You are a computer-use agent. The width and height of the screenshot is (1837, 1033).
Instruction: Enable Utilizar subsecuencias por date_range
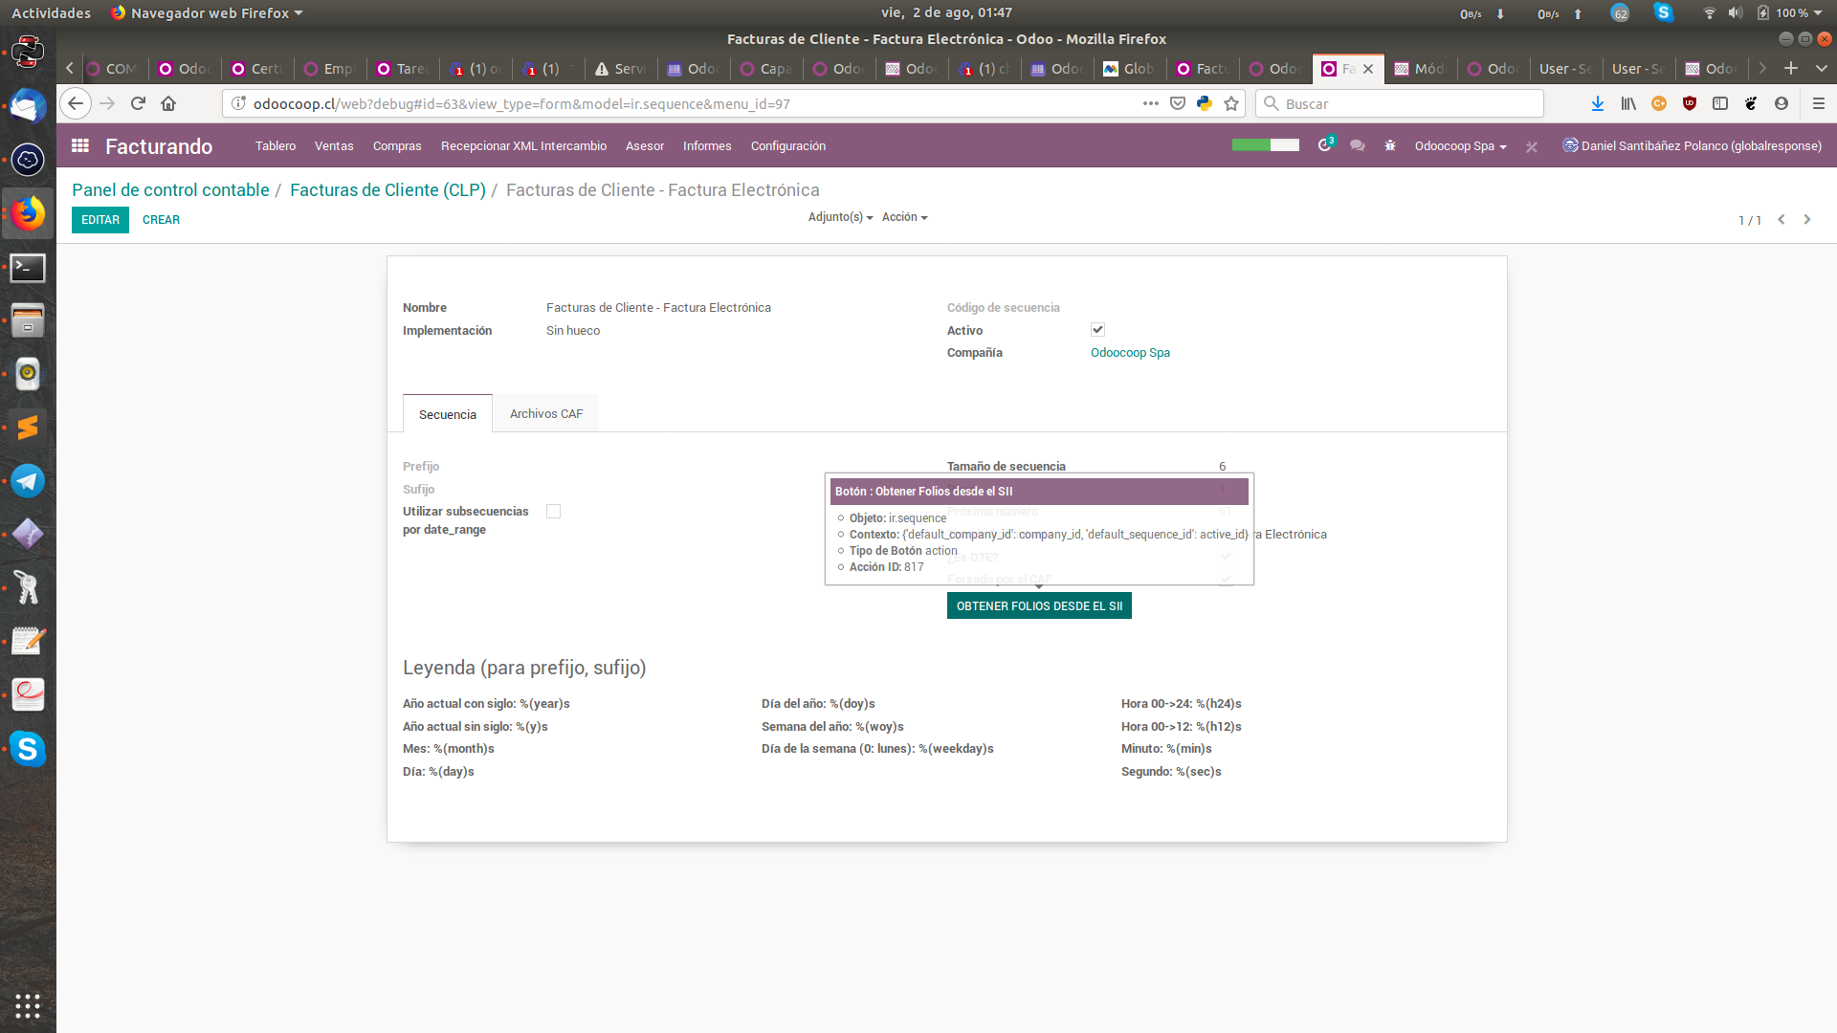click(x=553, y=511)
